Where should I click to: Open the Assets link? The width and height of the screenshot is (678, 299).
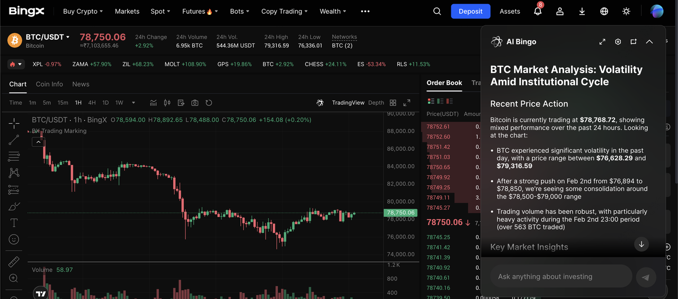[x=510, y=11]
